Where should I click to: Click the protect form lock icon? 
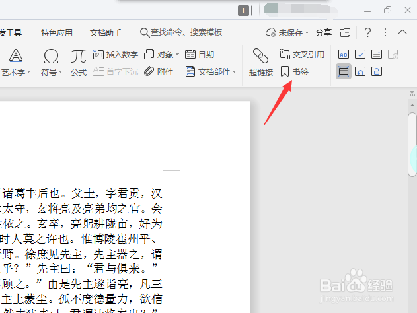tap(377, 71)
